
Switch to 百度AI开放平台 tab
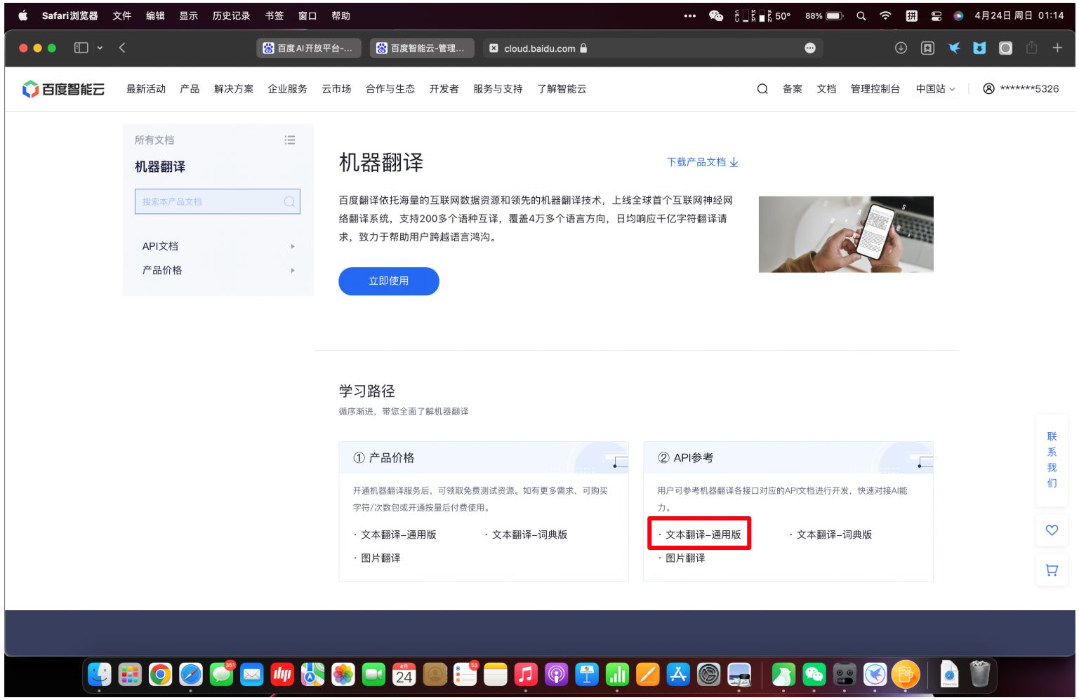click(x=309, y=48)
